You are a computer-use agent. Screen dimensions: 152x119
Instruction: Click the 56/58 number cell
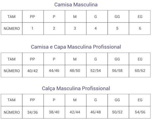tap(117, 70)
